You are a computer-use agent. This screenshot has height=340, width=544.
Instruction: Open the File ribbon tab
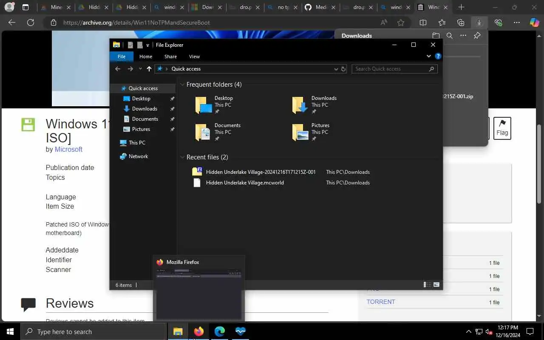coord(122,57)
